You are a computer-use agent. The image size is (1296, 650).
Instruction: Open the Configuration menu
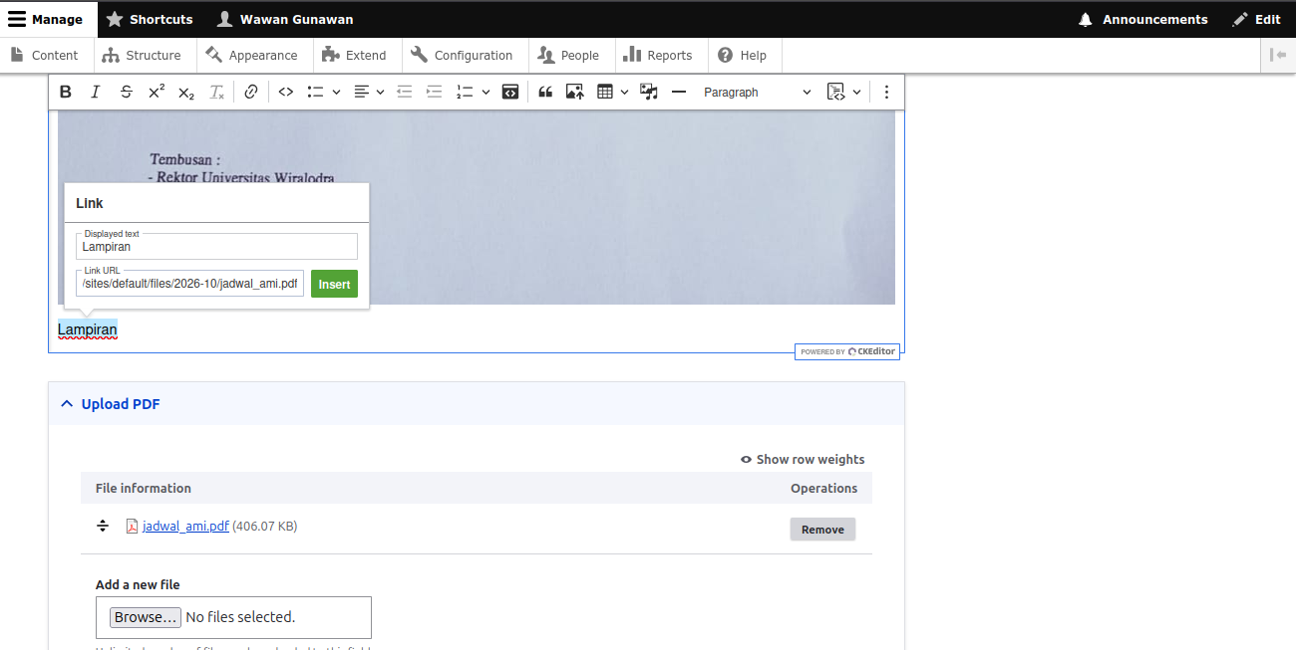click(464, 56)
